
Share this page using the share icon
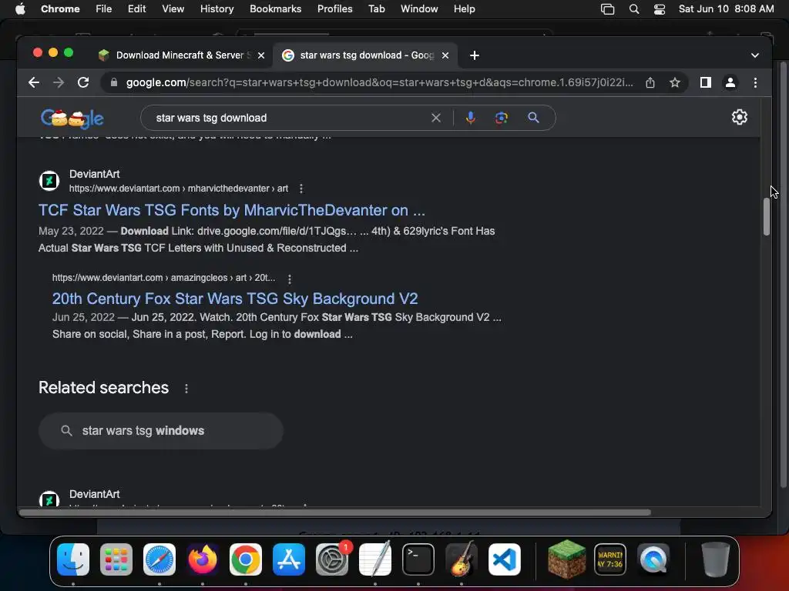tap(650, 82)
